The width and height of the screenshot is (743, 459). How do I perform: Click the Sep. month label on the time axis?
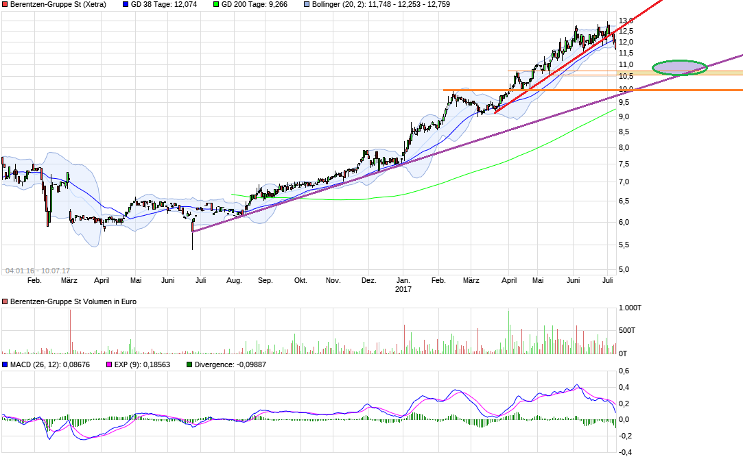coord(266,280)
